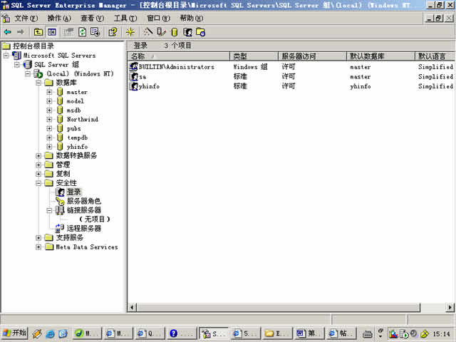Click the Forward arrow toolbar icon
The height and width of the screenshot is (342, 456).
coord(21,31)
